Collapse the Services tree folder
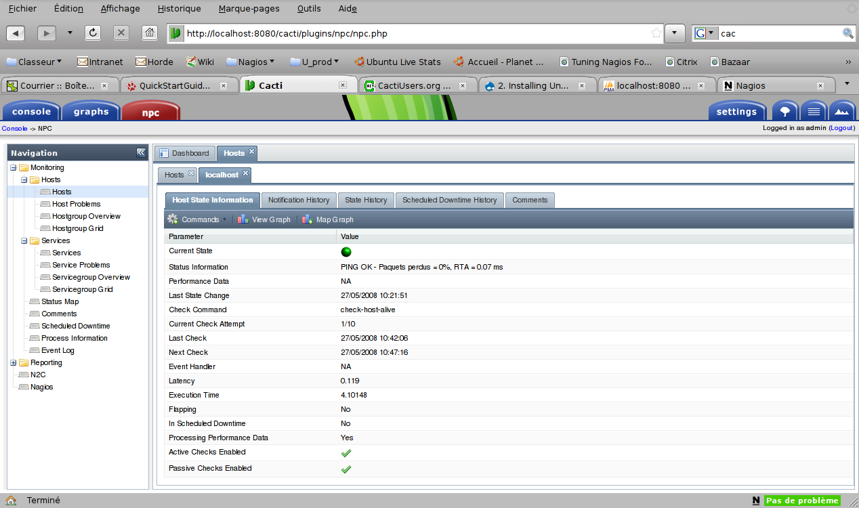Image resolution: width=859 pixels, height=508 pixels. click(24, 240)
